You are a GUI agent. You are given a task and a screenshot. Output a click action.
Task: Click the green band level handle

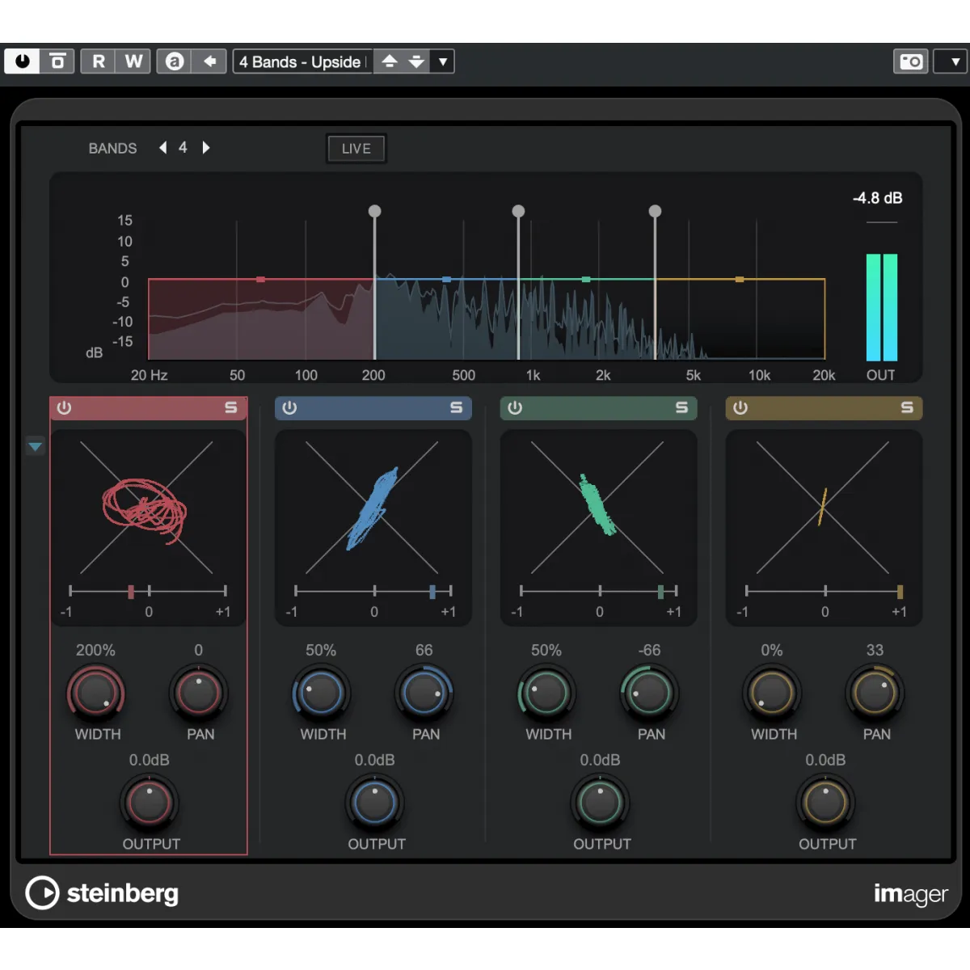pos(586,279)
